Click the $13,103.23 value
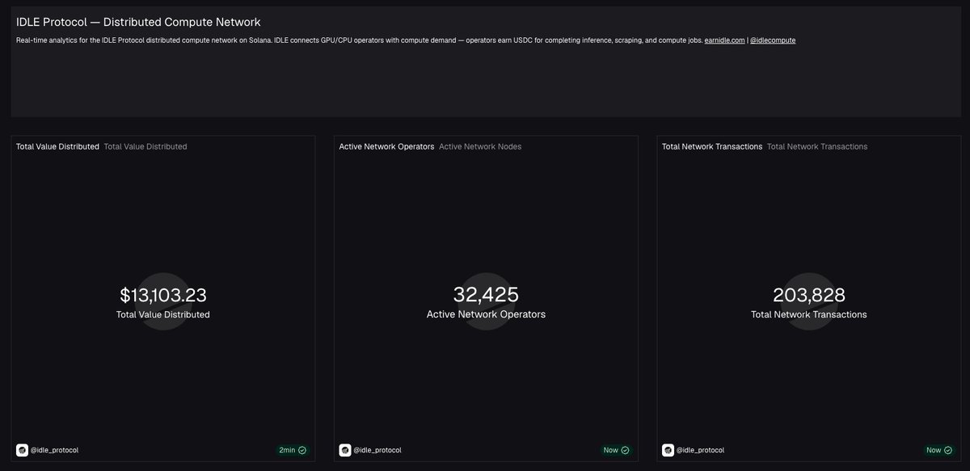970x471 pixels. (163, 295)
